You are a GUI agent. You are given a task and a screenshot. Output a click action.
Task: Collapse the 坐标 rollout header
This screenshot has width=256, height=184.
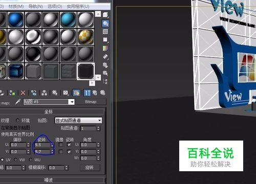[x=49, y=112]
